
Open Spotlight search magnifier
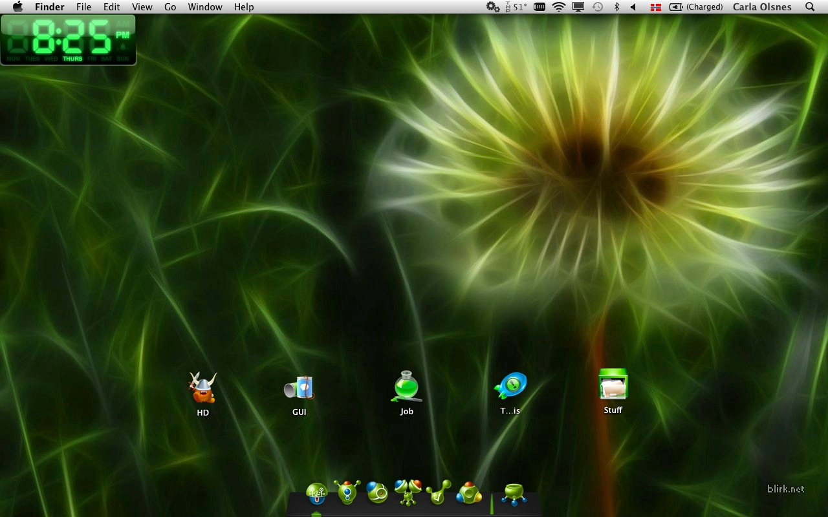click(x=810, y=7)
